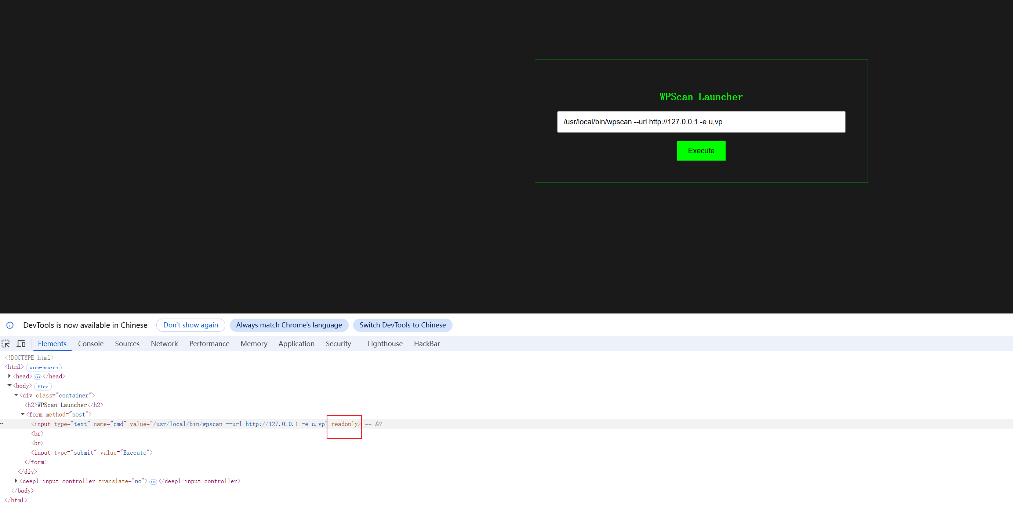
Task: Click the translate="no" attribute text
Action: click(x=121, y=481)
